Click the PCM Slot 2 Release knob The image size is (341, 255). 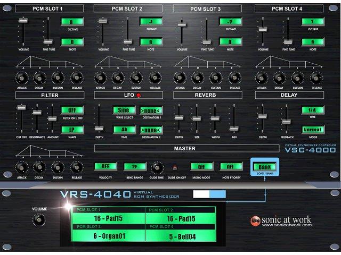(x=155, y=78)
